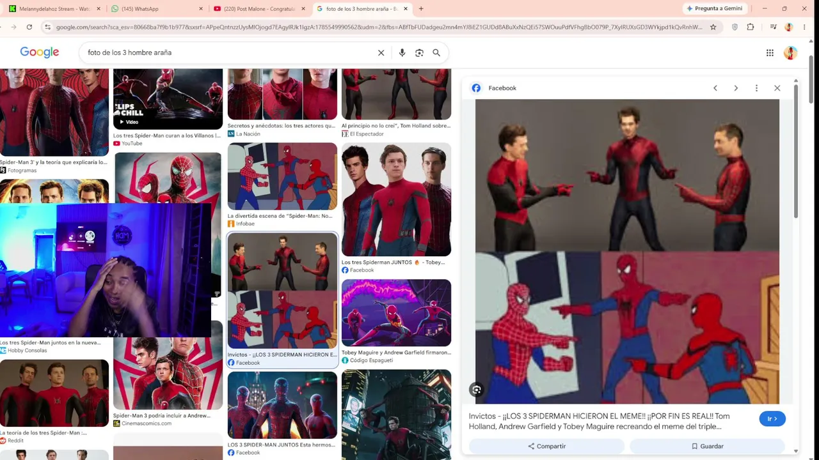
Task: Open the Hobby Consolas source link
Action: [x=24, y=350]
